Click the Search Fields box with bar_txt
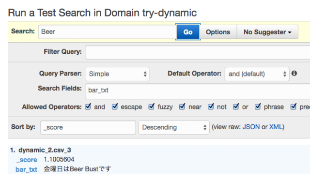 [x=197, y=91]
